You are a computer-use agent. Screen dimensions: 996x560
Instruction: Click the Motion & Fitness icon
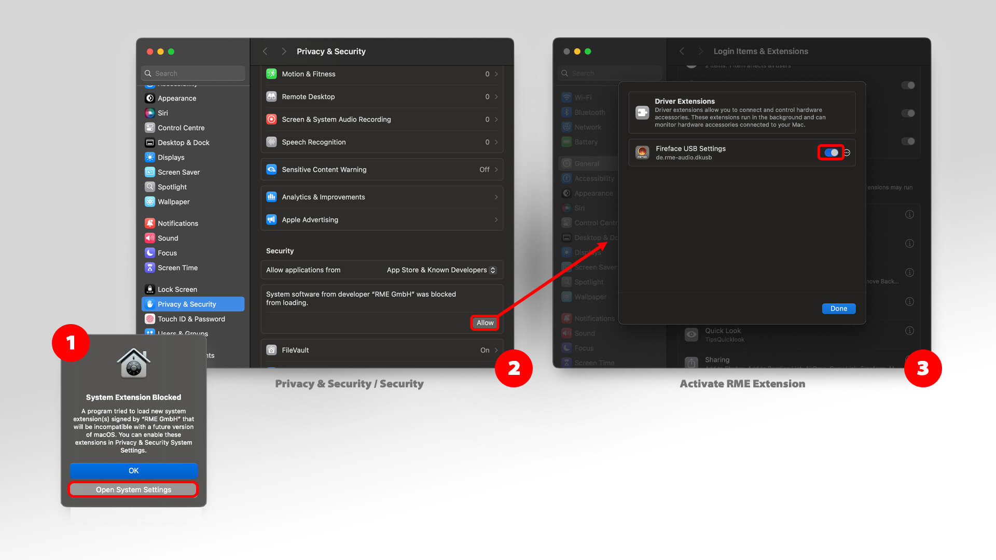[271, 74]
